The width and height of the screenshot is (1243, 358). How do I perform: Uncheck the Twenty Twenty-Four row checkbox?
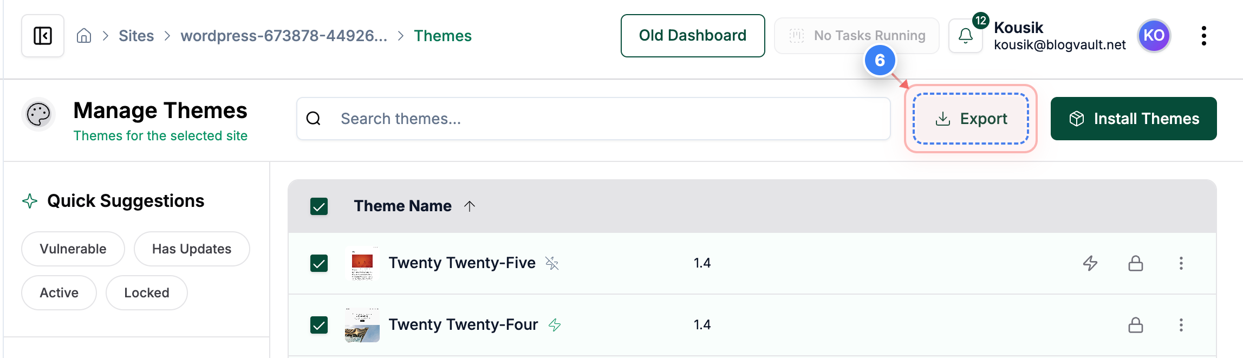point(318,325)
